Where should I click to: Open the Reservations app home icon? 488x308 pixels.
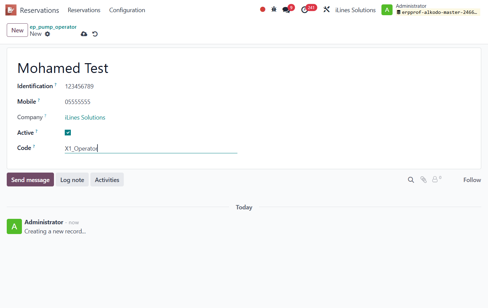coord(11,10)
